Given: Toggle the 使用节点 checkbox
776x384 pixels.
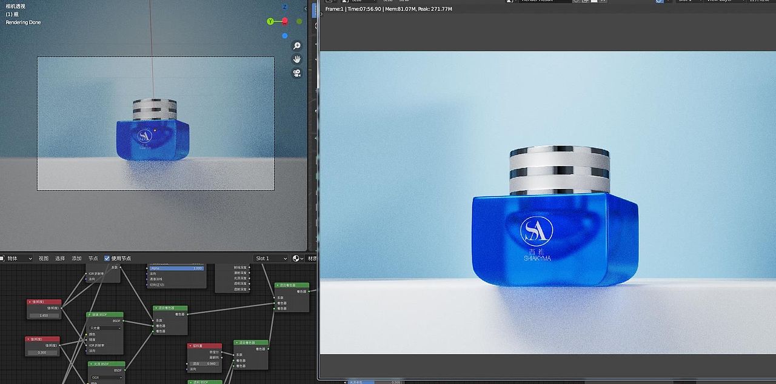Looking at the screenshot, I should 107,258.
